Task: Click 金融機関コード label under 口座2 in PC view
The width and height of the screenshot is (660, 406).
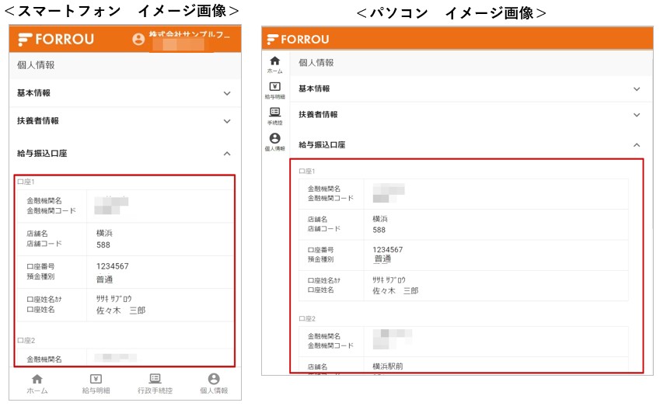Action: [330, 345]
